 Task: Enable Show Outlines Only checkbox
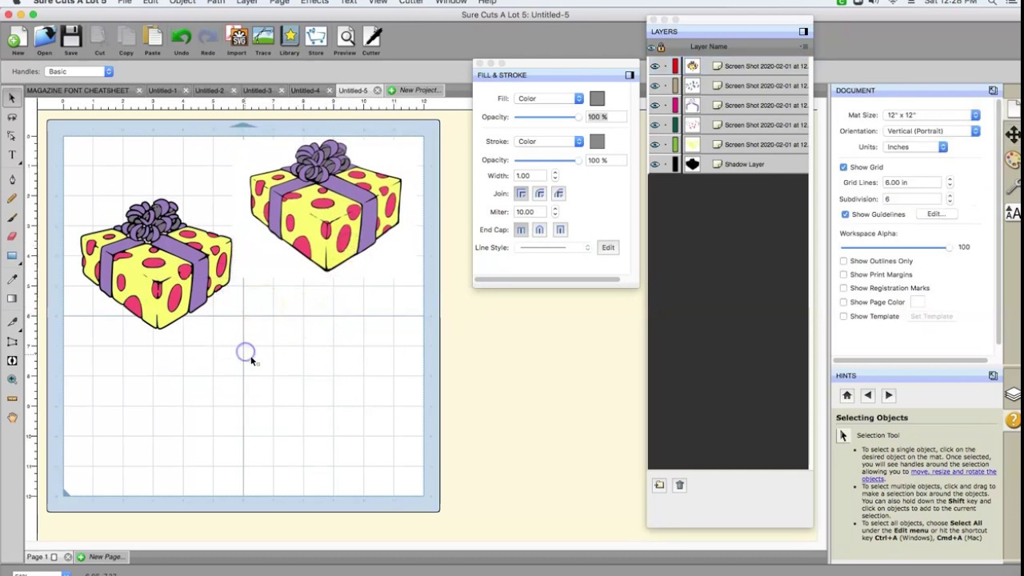click(x=843, y=261)
